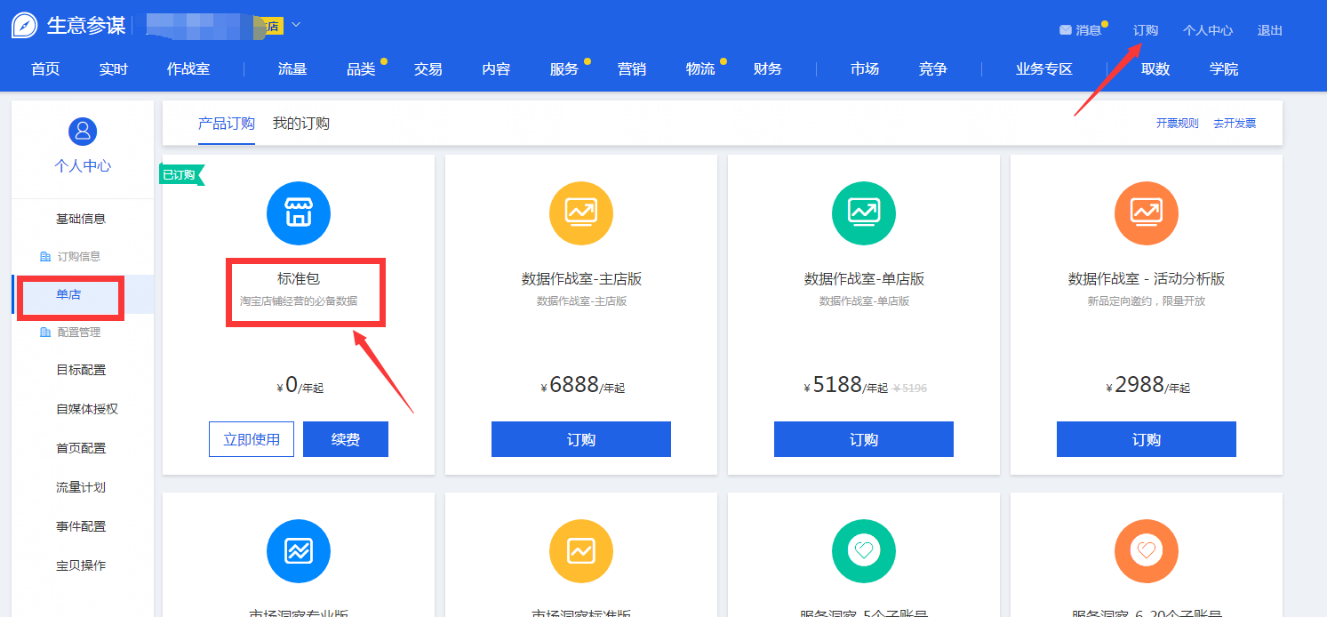Switch to the 我的订购 tab
This screenshot has width=1327, height=617.
coord(303,124)
